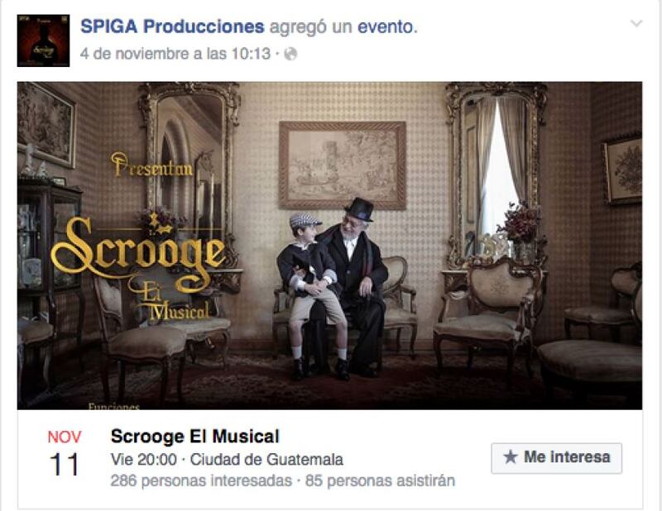Click the SPIGA Producciones profile picture
662x511 pixels.
click(x=43, y=41)
